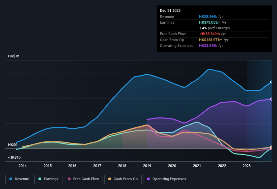This screenshot has width=277, height=189.
Task: Toggle the Revenue legend button
Action: click(x=19, y=179)
